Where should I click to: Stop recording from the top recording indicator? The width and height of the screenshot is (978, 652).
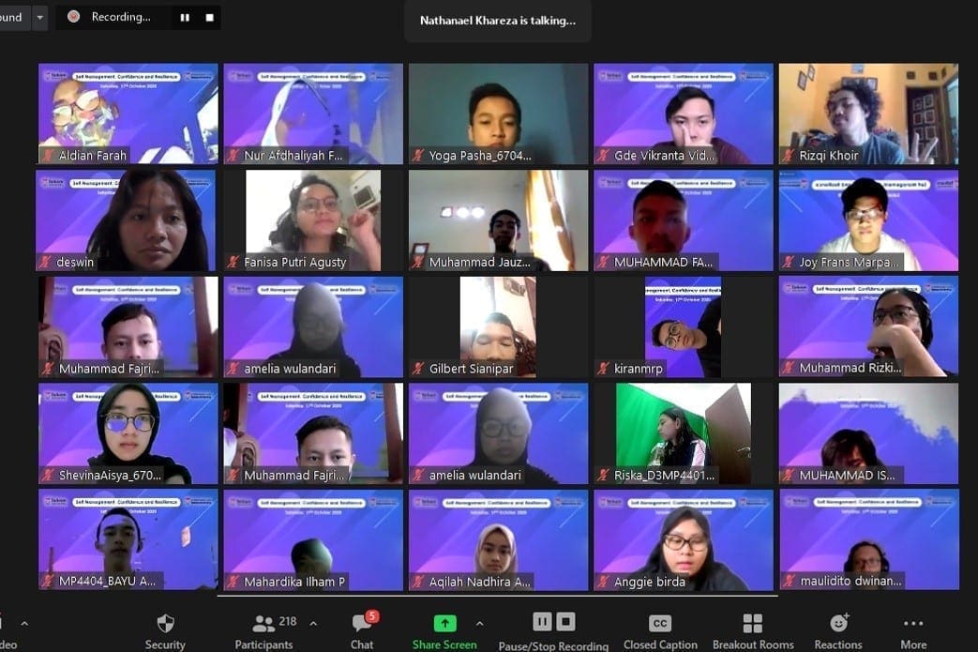(x=209, y=17)
